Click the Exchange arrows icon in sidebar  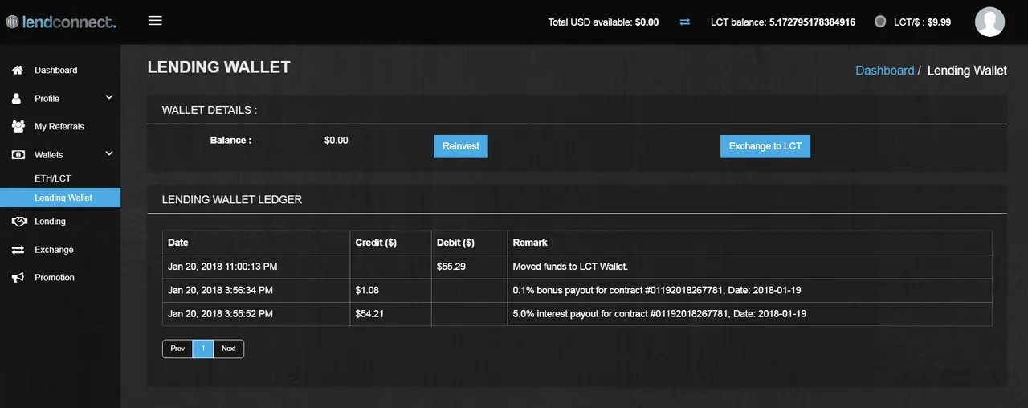[18, 250]
